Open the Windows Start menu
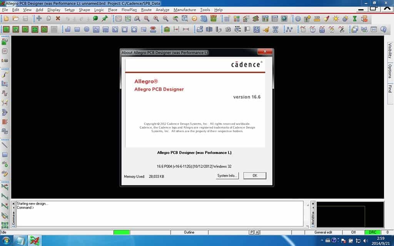The height and width of the screenshot is (246, 394). 5,240
